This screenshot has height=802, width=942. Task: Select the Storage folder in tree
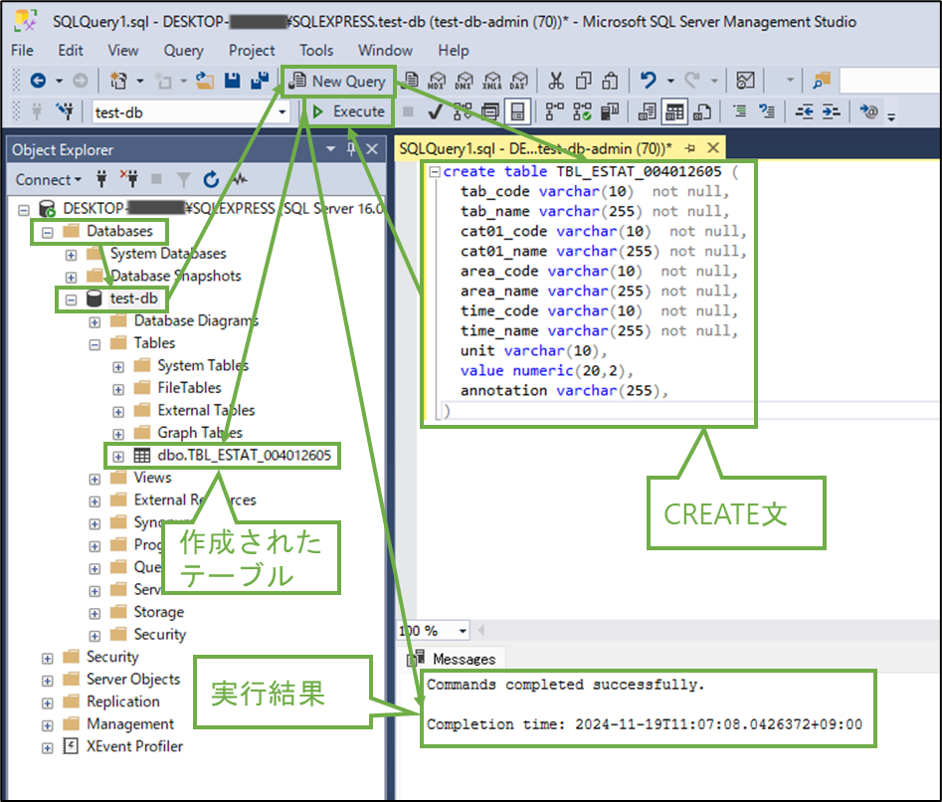coord(158,612)
